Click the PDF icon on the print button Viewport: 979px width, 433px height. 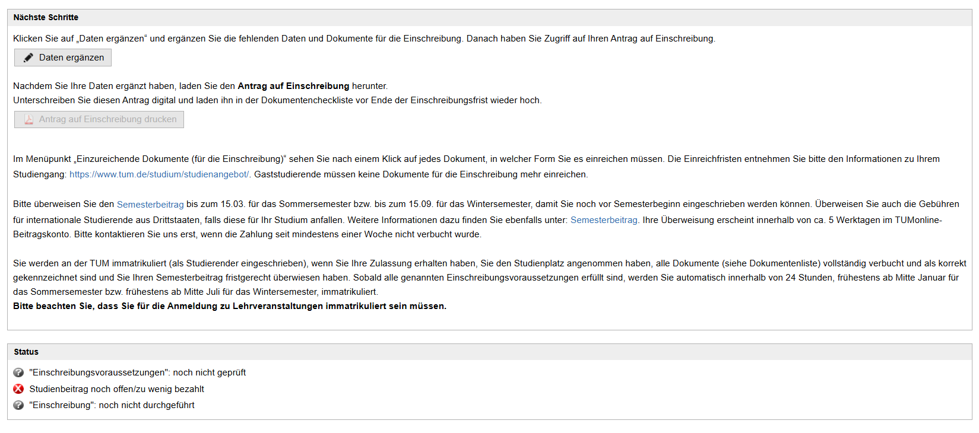(28, 119)
